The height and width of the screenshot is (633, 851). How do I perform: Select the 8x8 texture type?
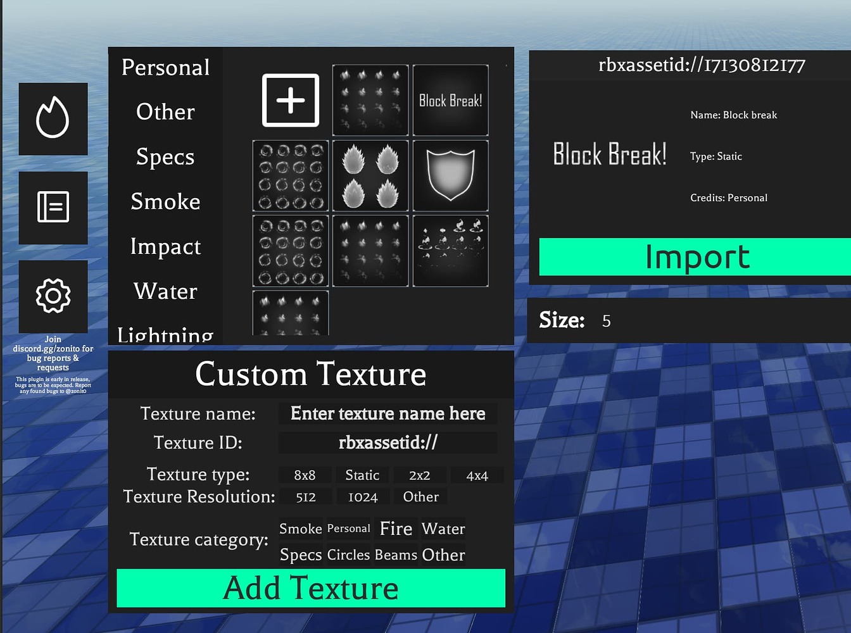305,475
